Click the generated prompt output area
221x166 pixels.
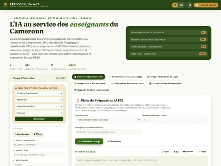pyautogui.click(x=142, y=161)
